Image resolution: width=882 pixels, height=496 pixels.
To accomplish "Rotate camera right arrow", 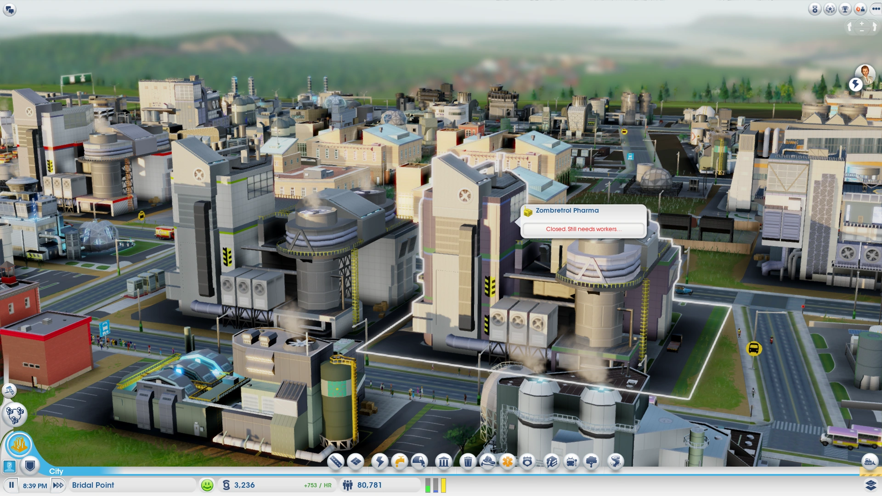I will [x=874, y=27].
